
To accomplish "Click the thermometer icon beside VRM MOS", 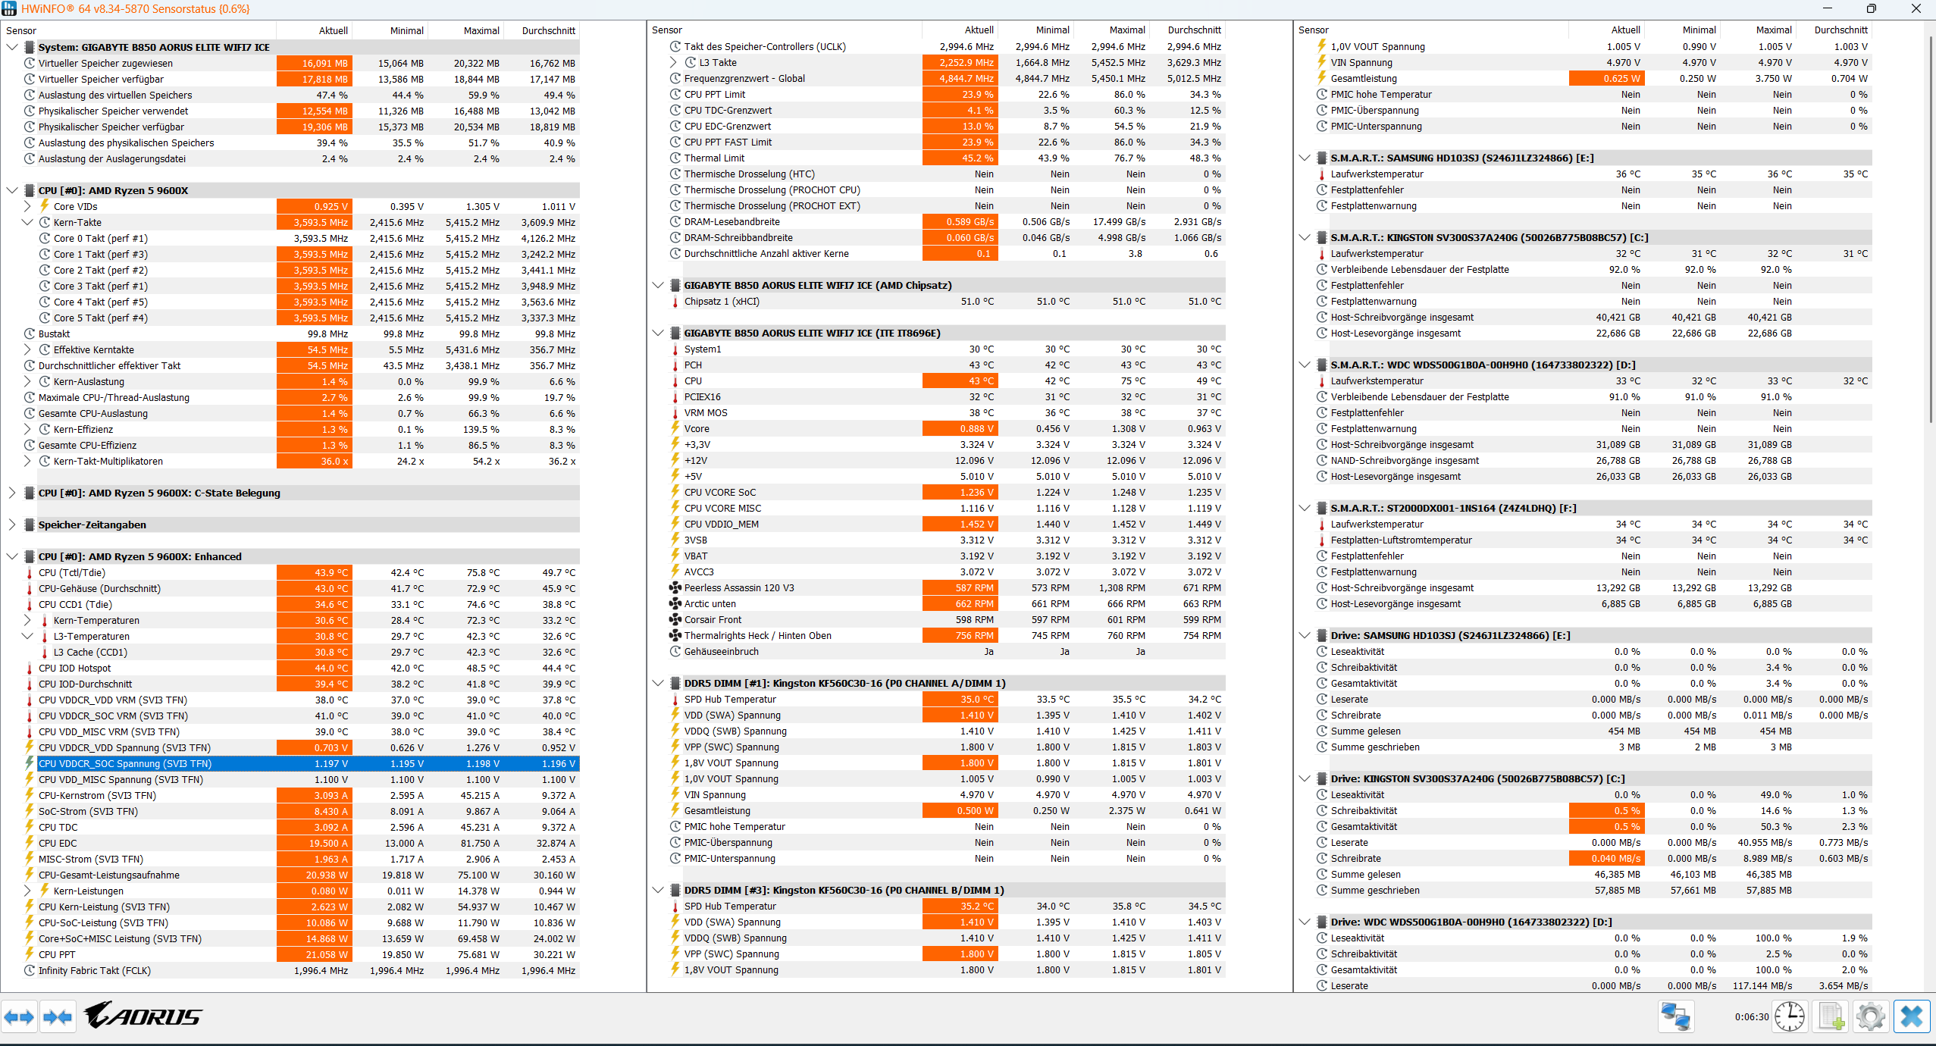I will (x=675, y=413).
